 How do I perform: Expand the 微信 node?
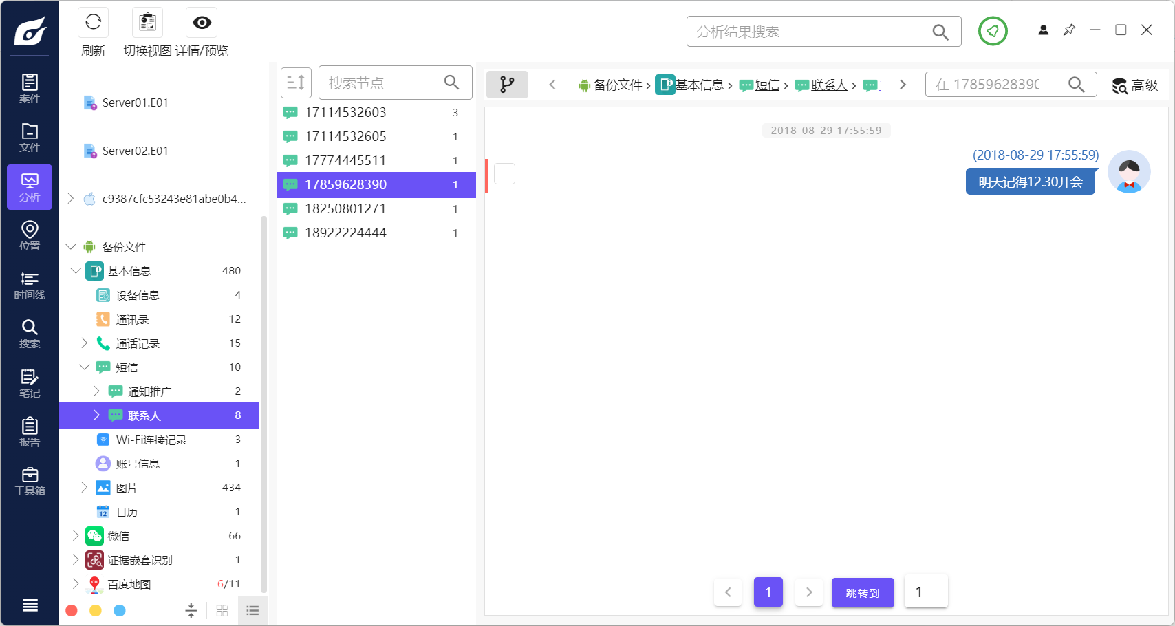tap(76, 535)
